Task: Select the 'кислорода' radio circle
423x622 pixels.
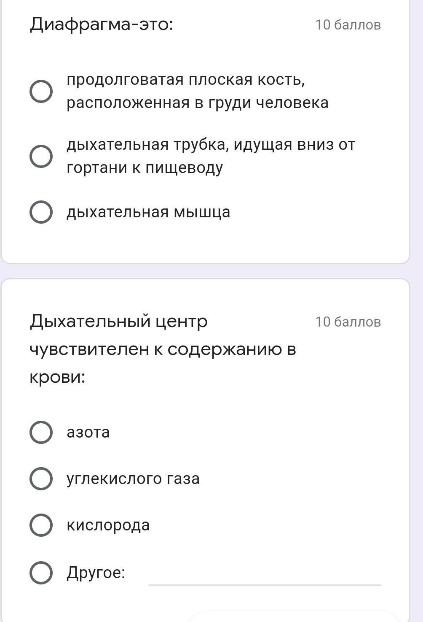Action: [x=41, y=525]
